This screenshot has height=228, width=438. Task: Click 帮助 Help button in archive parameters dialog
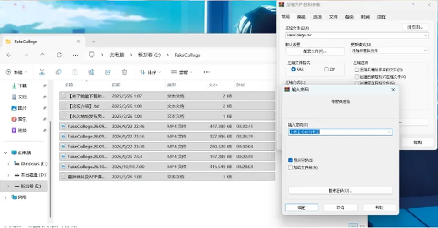[417, 142]
